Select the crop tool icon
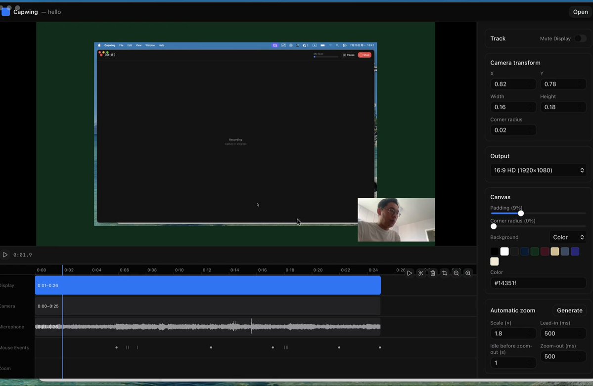The width and height of the screenshot is (593, 386). 444,273
